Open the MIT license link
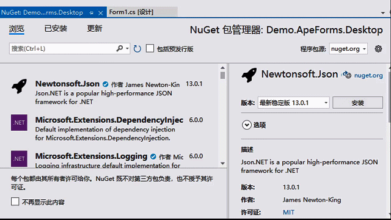This screenshot has height=220, width=391. pos(288,212)
